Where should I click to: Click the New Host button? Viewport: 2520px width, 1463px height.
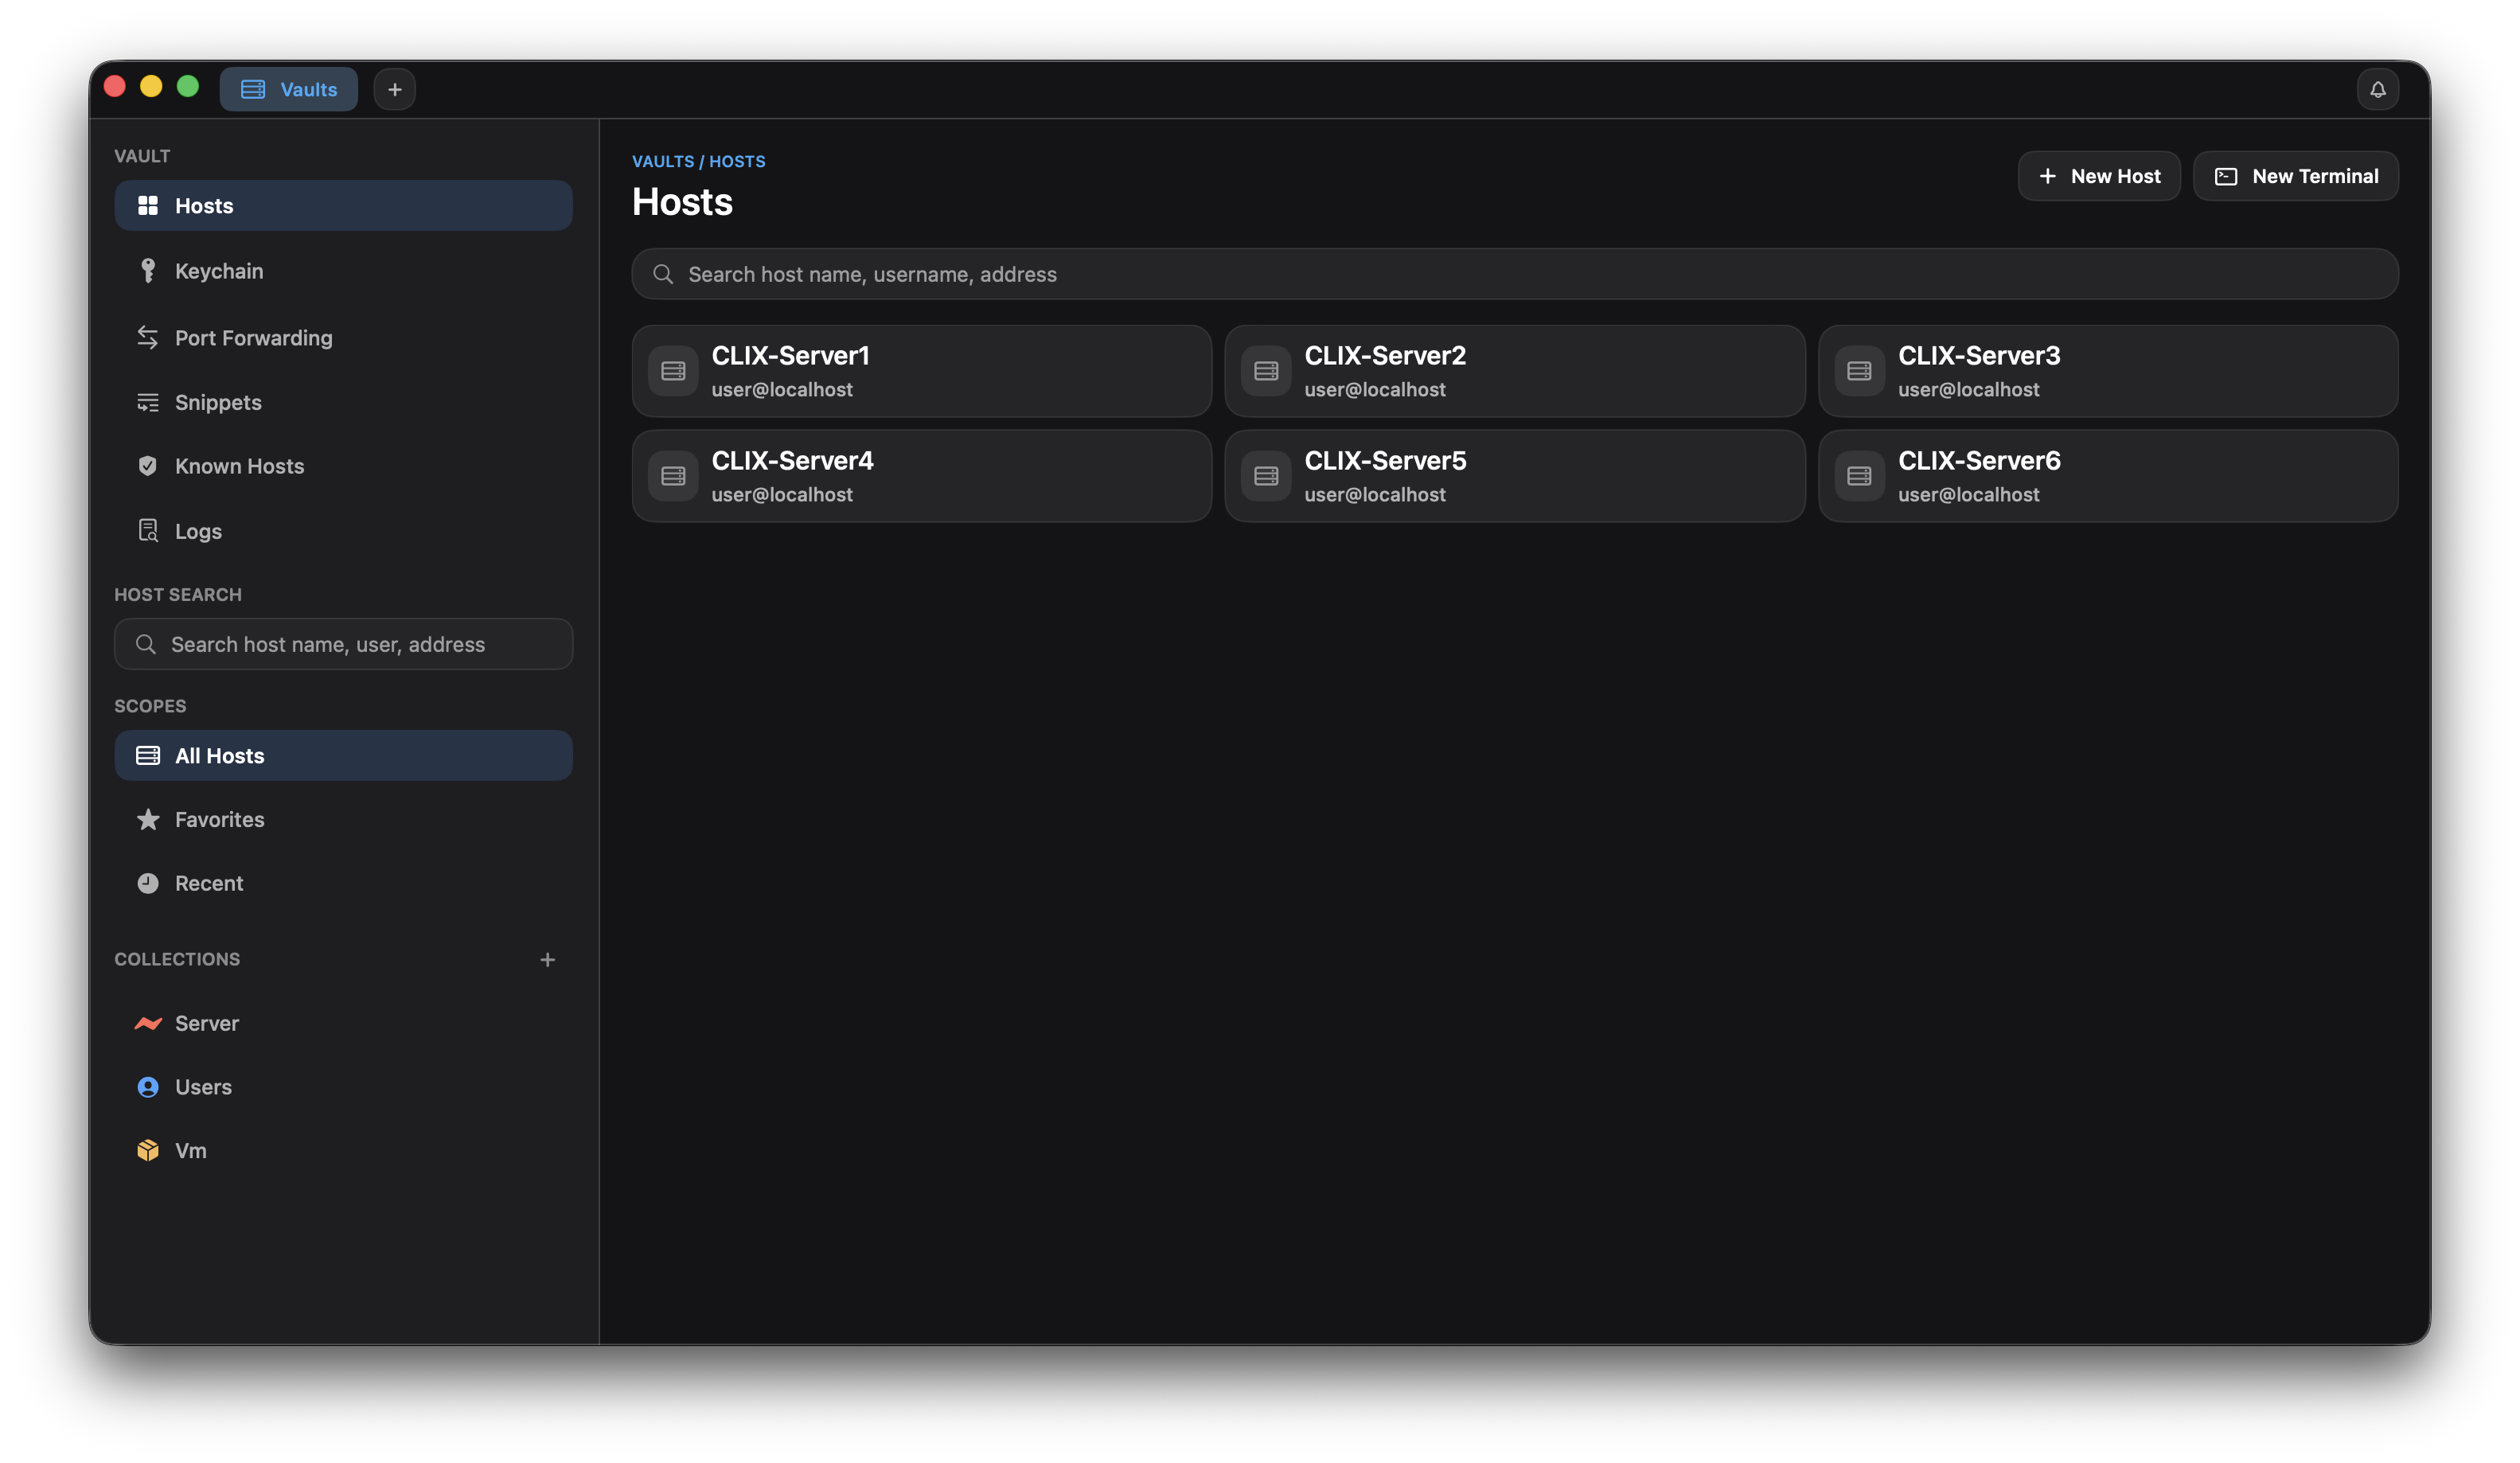click(2099, 176)
